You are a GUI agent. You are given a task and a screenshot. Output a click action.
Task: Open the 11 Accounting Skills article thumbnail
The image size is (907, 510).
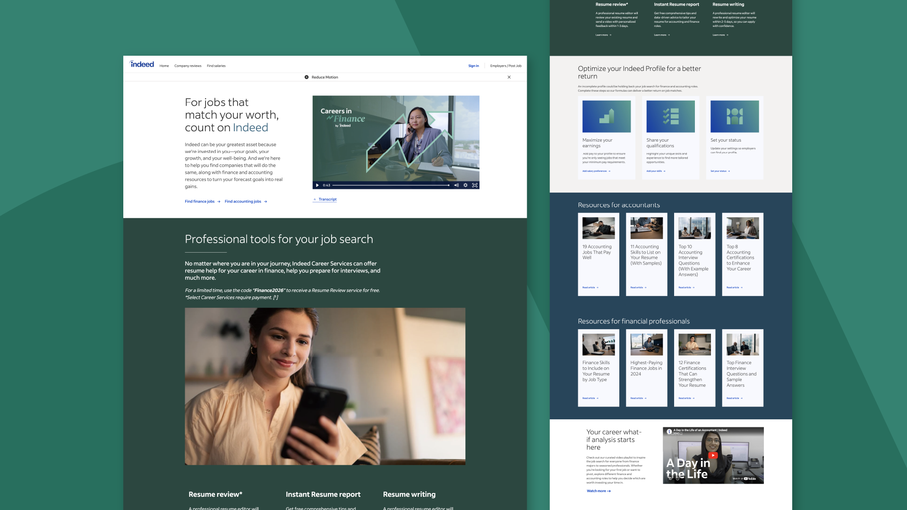pyautogui.click(x=646, y=228)
